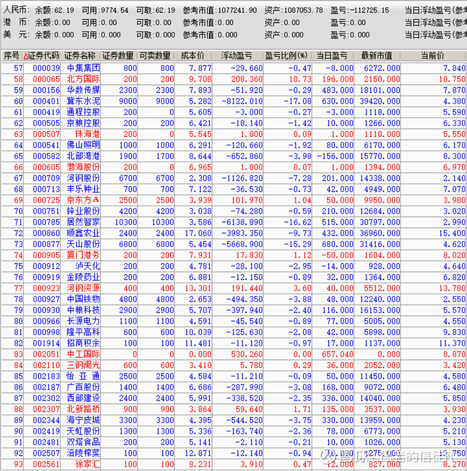
Task: Click 盈亏:-112725.15 in summary bar
Action: tap(360, 10)
